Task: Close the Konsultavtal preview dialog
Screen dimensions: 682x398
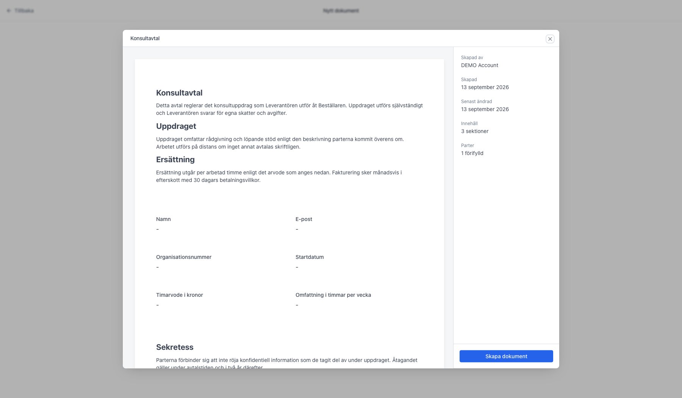Action: pyautogui.click(x=550, y=39)
